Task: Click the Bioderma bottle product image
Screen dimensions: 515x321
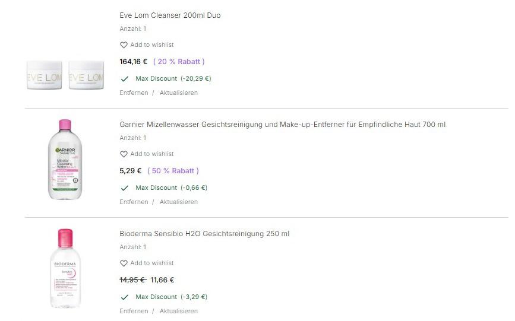Action: [x=65, y=268]
